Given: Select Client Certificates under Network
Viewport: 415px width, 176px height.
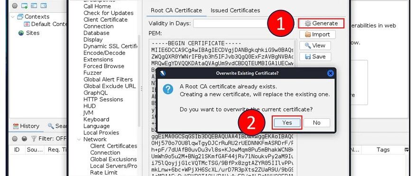Looking at the screenshot, I should [x=113, y=146].
